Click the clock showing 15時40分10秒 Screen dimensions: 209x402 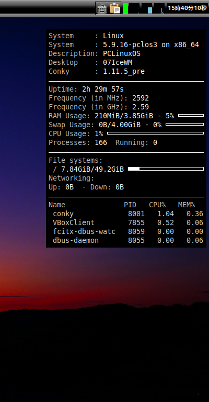187,8
